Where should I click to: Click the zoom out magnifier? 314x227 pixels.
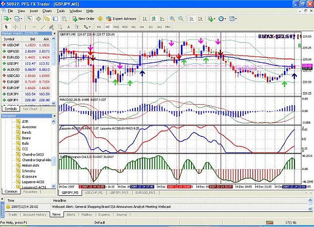[x=181, y=19]
